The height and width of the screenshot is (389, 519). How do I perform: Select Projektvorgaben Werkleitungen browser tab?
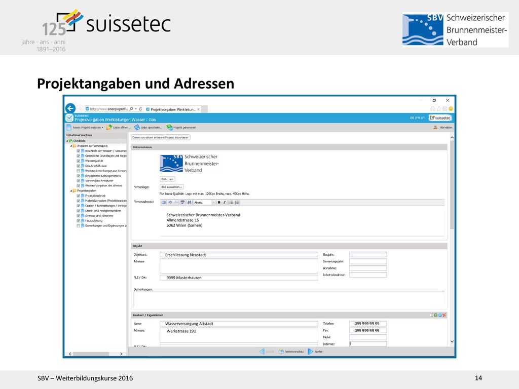click(172, 109)
